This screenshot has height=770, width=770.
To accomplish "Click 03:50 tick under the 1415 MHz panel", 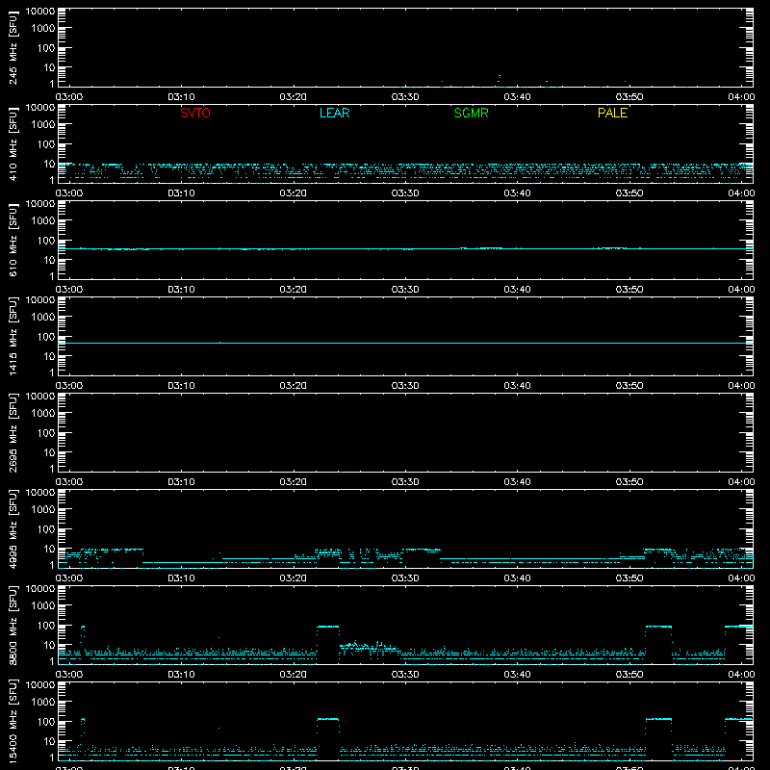I will tap(629, 386).
